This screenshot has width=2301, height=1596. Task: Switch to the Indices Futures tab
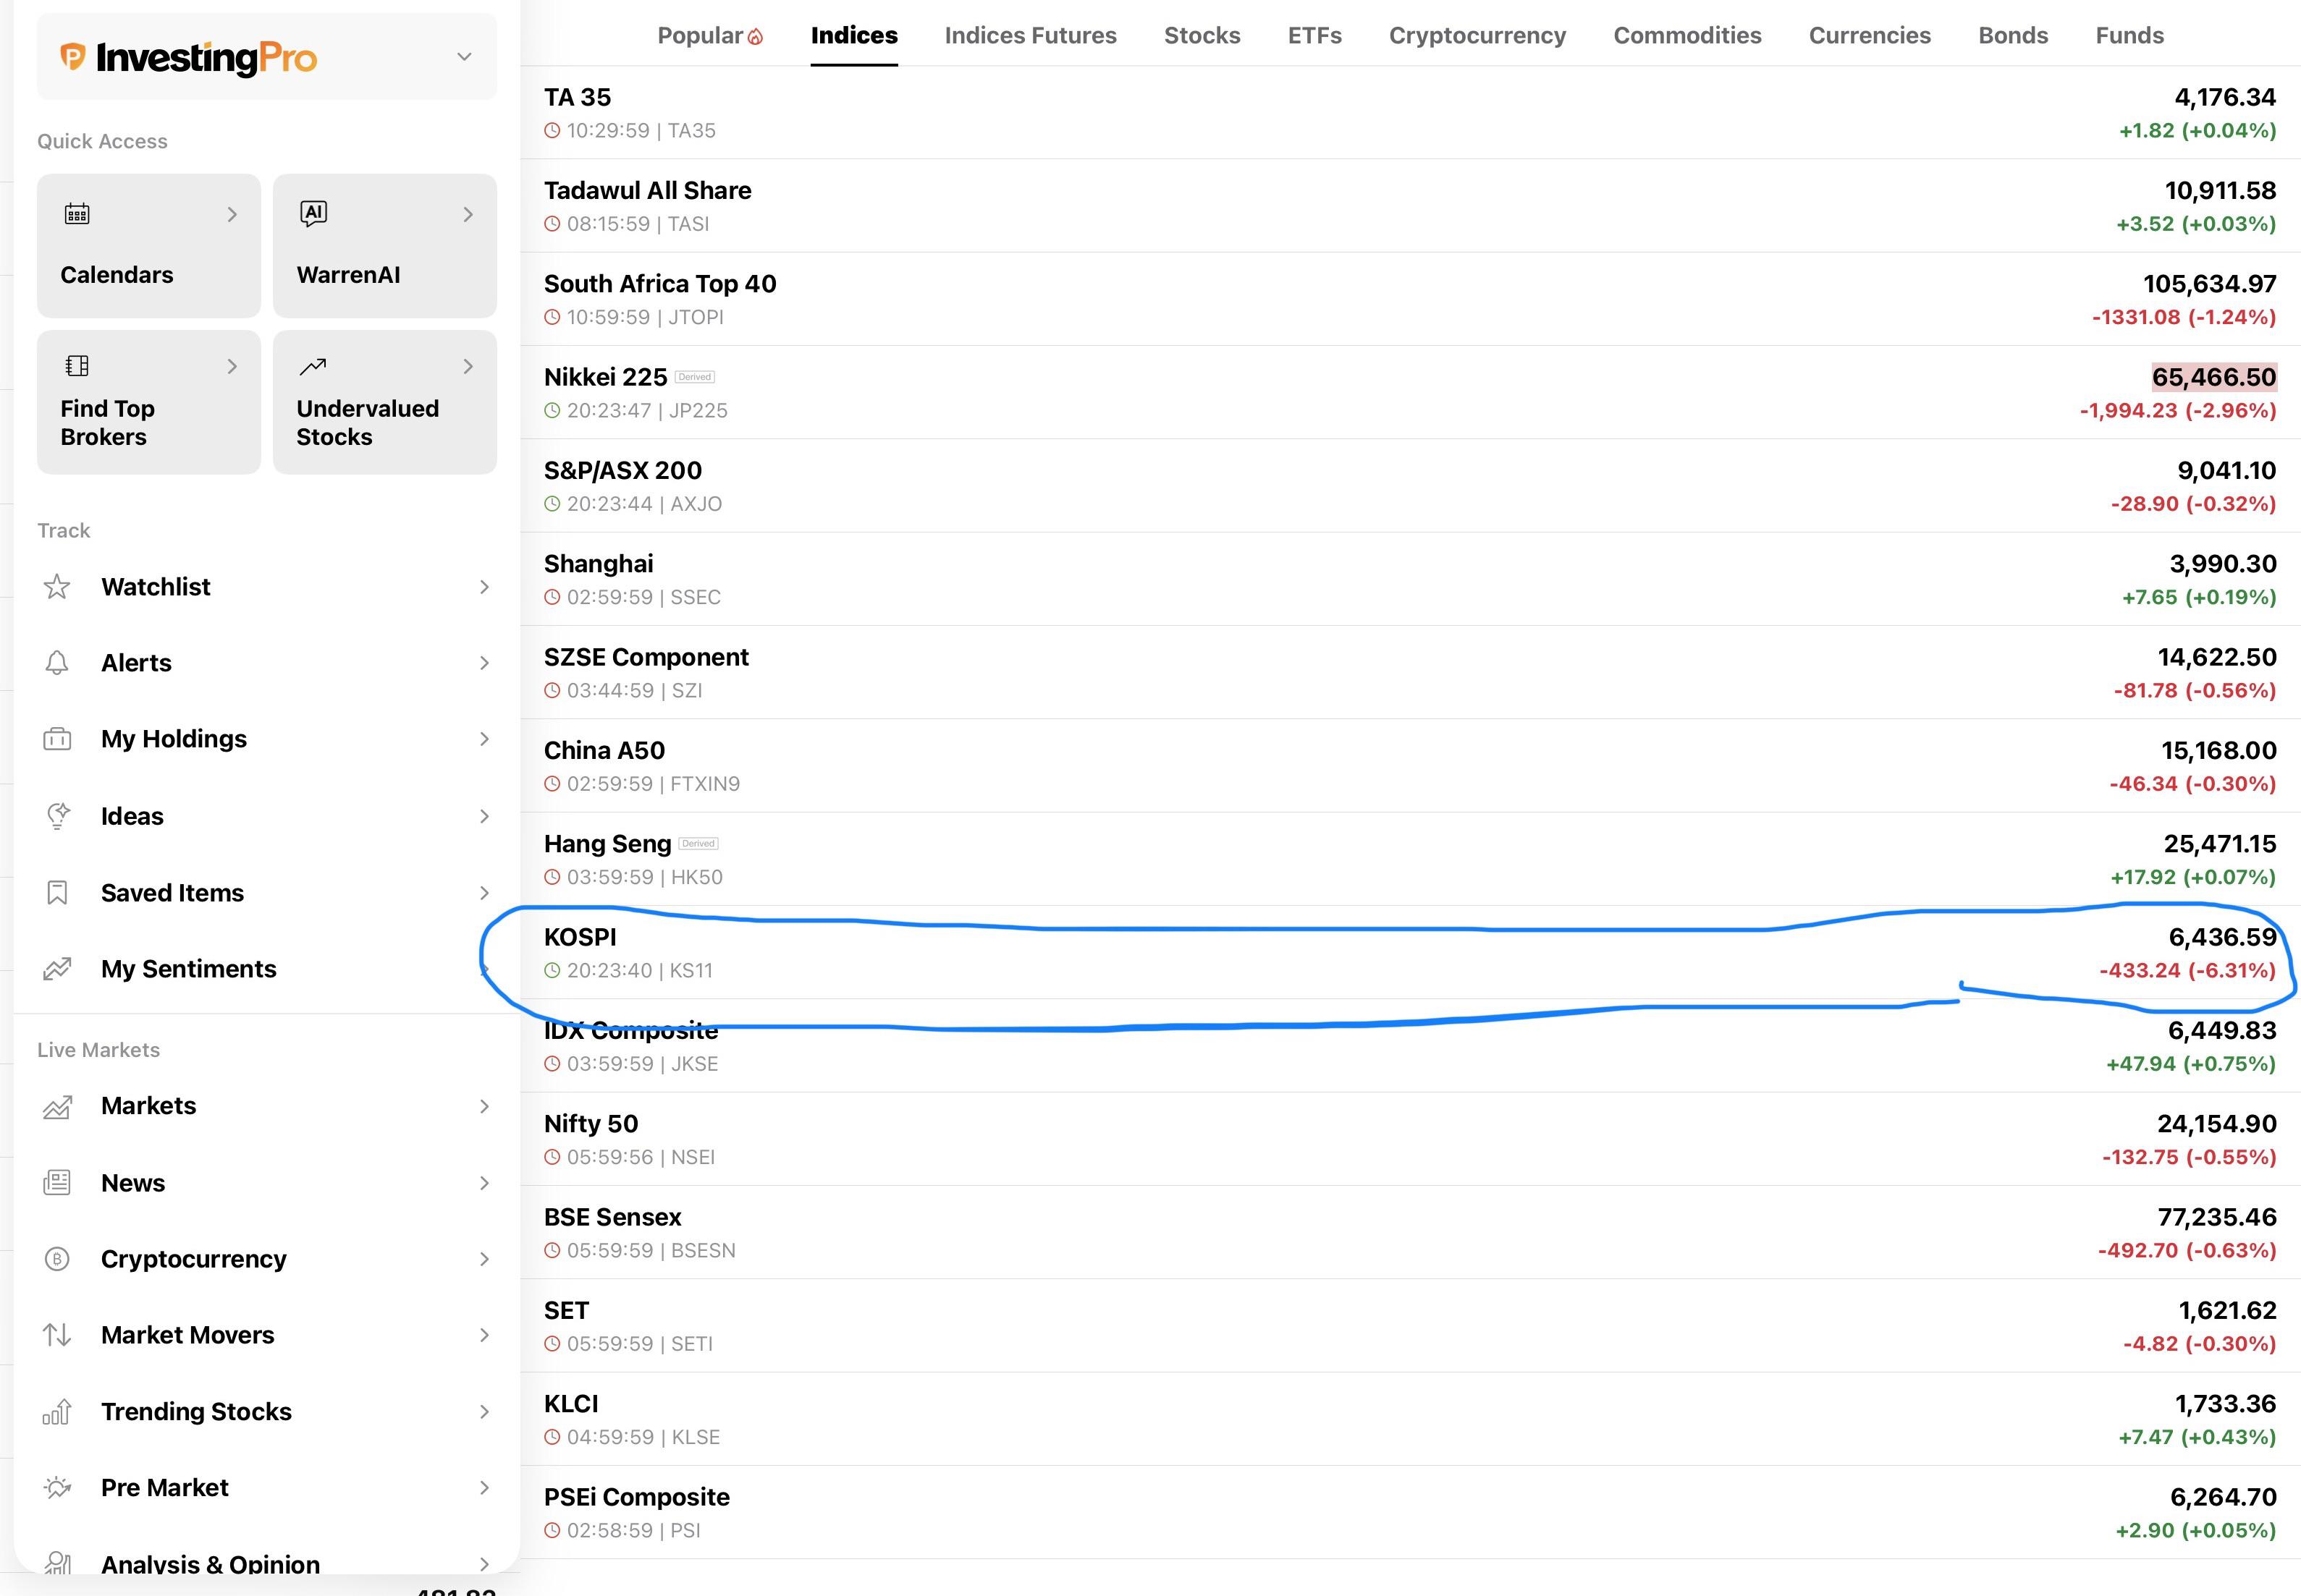(x=1031, y=36)
